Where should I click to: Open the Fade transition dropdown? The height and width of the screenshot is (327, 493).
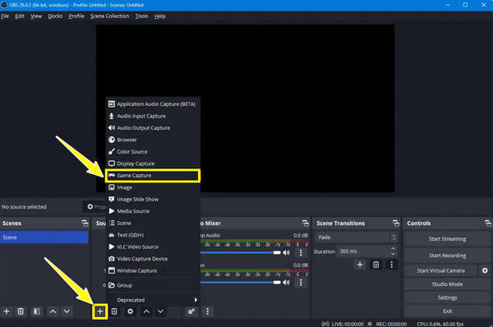click(x=357, y=237)
